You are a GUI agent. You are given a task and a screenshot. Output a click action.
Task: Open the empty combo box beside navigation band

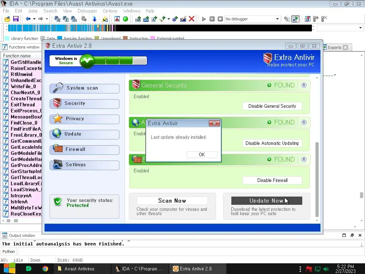pos(340,28)
